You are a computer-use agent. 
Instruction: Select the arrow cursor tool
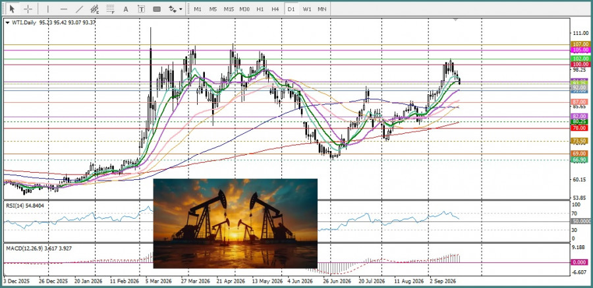click(13, 9)
